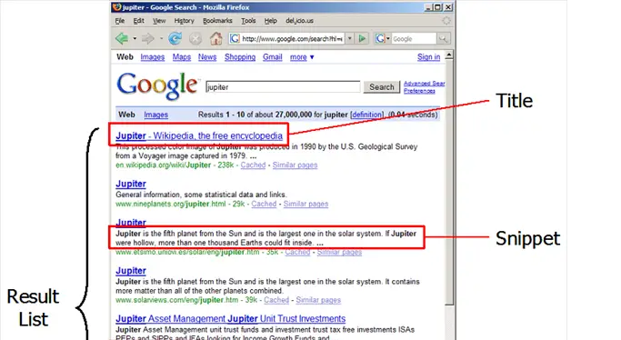Open the Maps link
621x340 pixels.
coord(182,57)
